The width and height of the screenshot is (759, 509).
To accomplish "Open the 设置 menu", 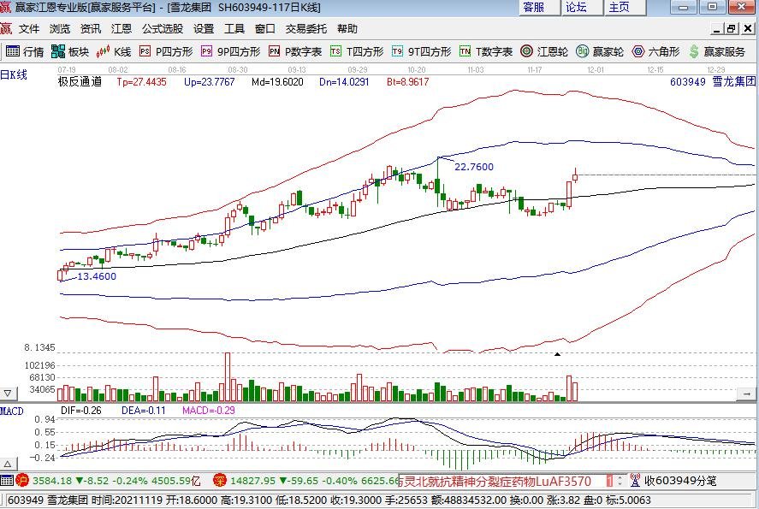I will 204,28.
